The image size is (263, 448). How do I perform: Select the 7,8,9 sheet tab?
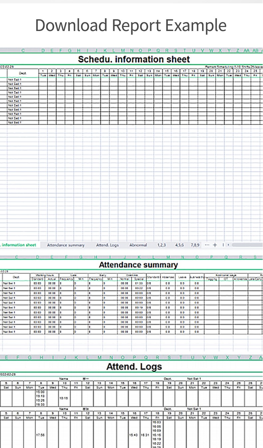[195, 245]
